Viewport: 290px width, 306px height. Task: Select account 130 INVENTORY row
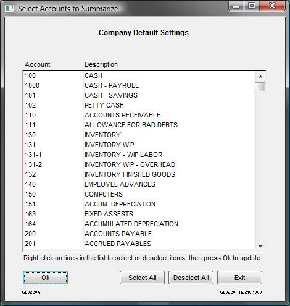tap(139, 135)
